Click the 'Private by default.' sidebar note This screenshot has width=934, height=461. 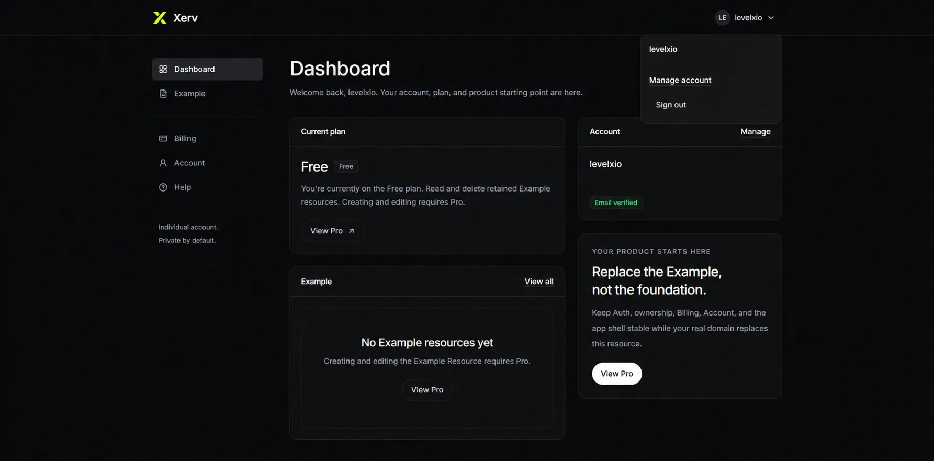(x=187, y=240)
